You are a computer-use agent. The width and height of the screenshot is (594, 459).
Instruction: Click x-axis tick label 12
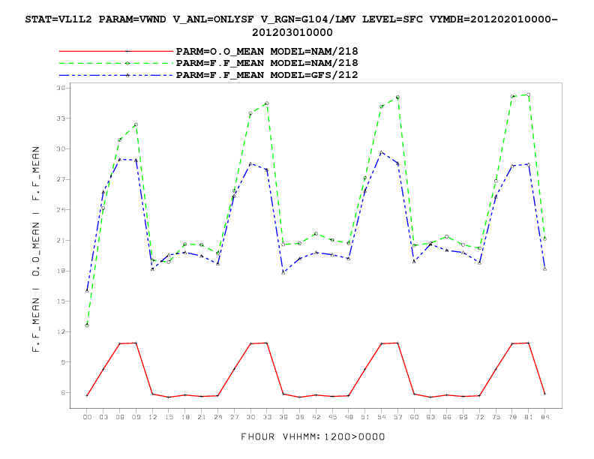[152, 417]
